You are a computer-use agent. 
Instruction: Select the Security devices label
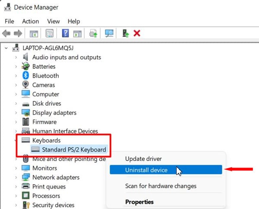pos(53,205)
